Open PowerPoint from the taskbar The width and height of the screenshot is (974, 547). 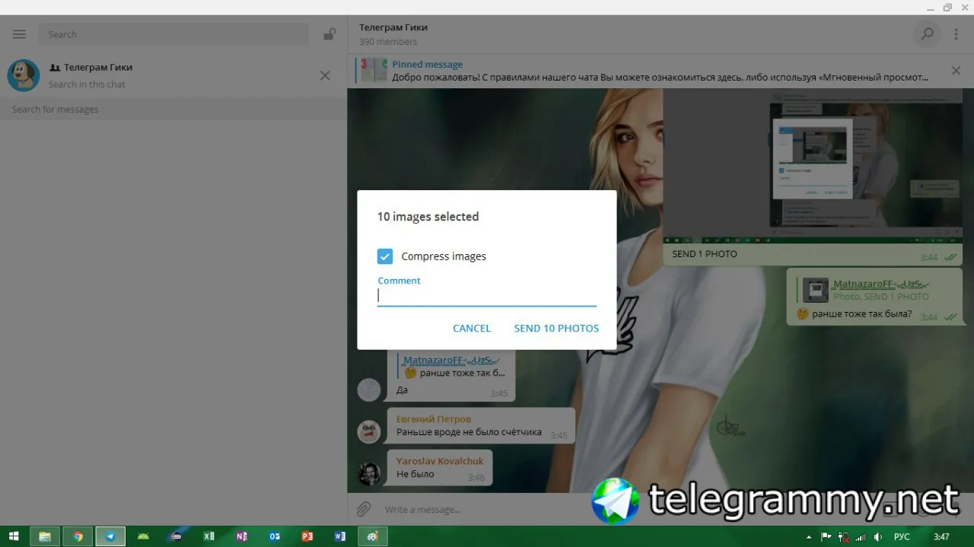point(307,536)
